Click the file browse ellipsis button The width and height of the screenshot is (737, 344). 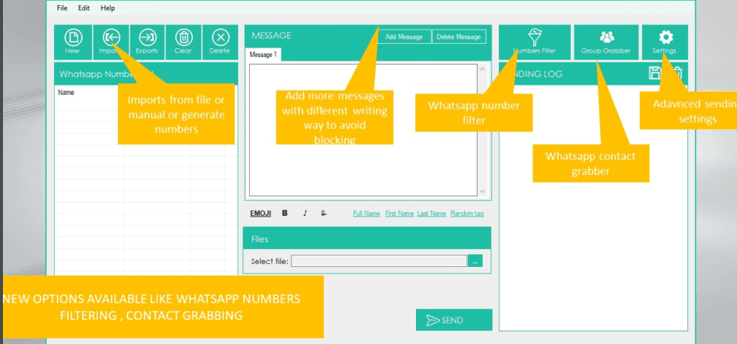475,261
